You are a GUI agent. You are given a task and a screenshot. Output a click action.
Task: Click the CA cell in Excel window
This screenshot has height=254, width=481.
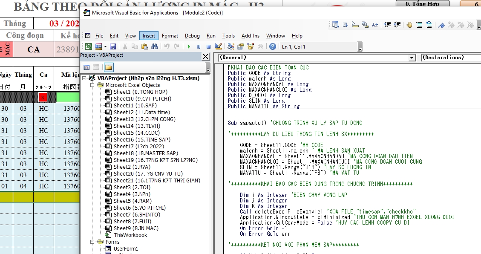coord(33,49)
